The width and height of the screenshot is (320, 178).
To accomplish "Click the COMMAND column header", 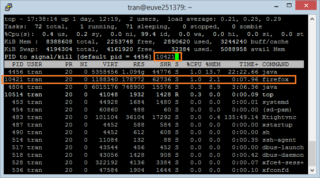I will pos(275,64).
